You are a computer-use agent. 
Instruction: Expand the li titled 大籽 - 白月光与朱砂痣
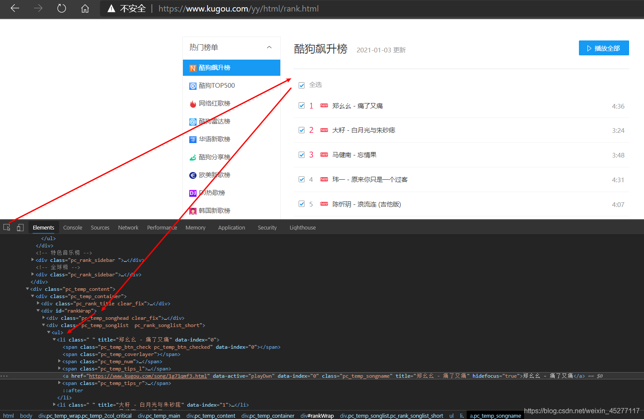click(x=54, y=405)
